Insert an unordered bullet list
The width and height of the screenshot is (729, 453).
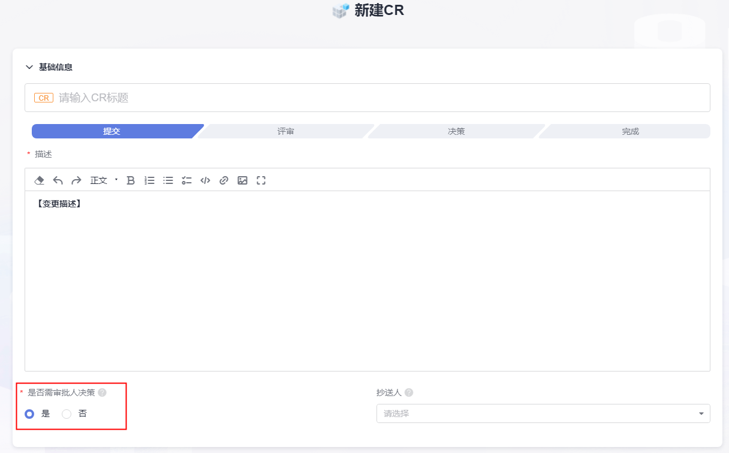(x=168, y=180)
